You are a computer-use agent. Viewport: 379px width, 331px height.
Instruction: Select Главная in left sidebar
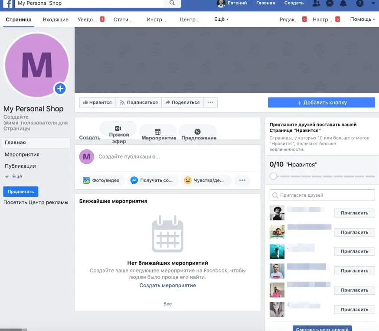[x=36, y=143]
